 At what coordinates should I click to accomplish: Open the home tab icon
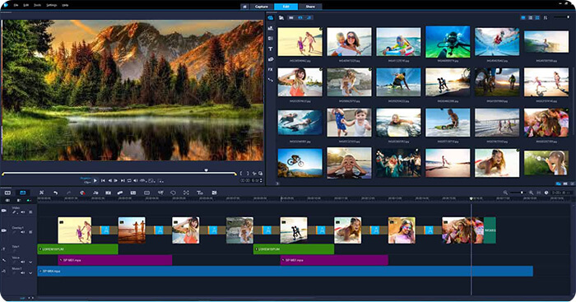tap(244, 7)
